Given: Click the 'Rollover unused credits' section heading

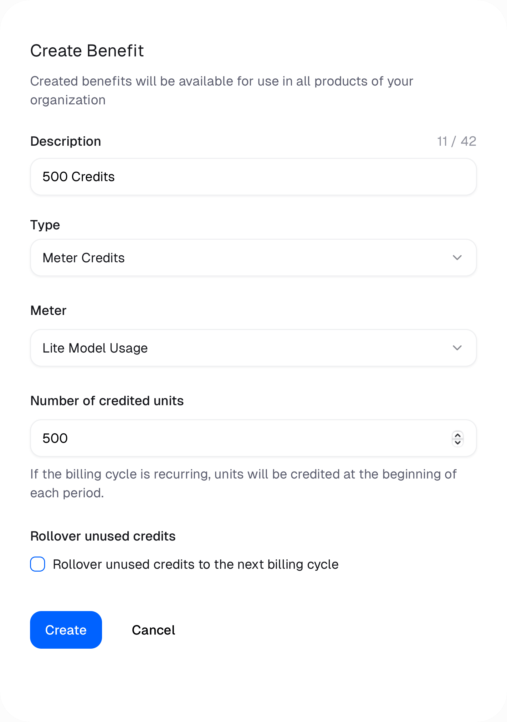Looking at the screenshot, I should click(103, 536).
